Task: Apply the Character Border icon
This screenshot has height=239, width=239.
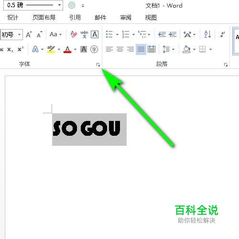Action: (95, 34)
